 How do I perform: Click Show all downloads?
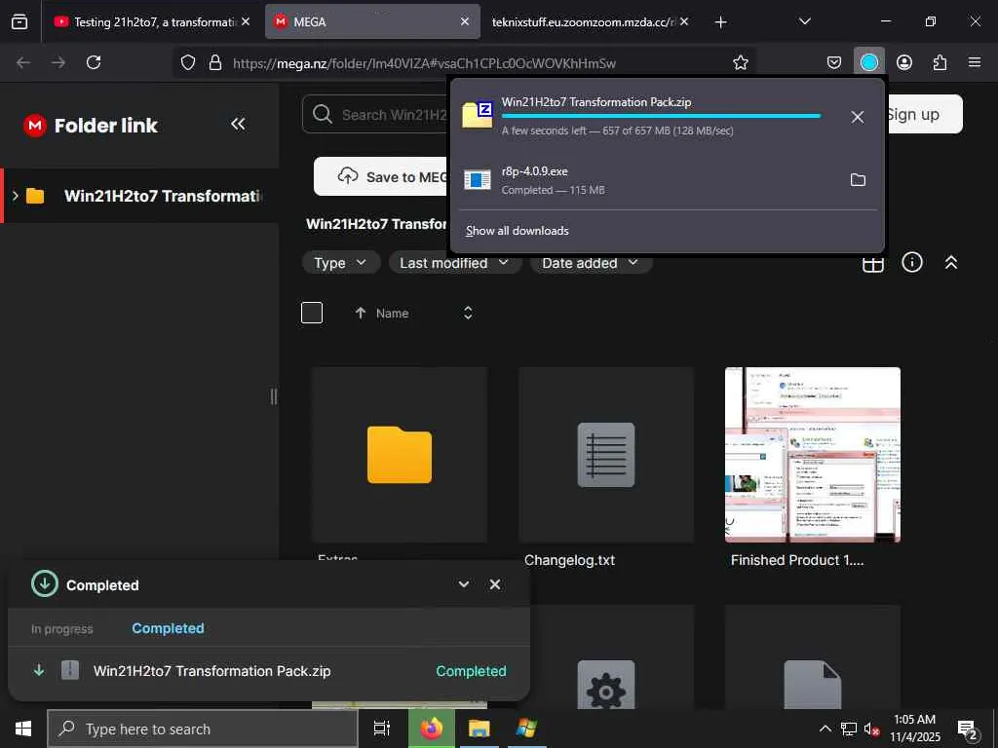point(517,231)
